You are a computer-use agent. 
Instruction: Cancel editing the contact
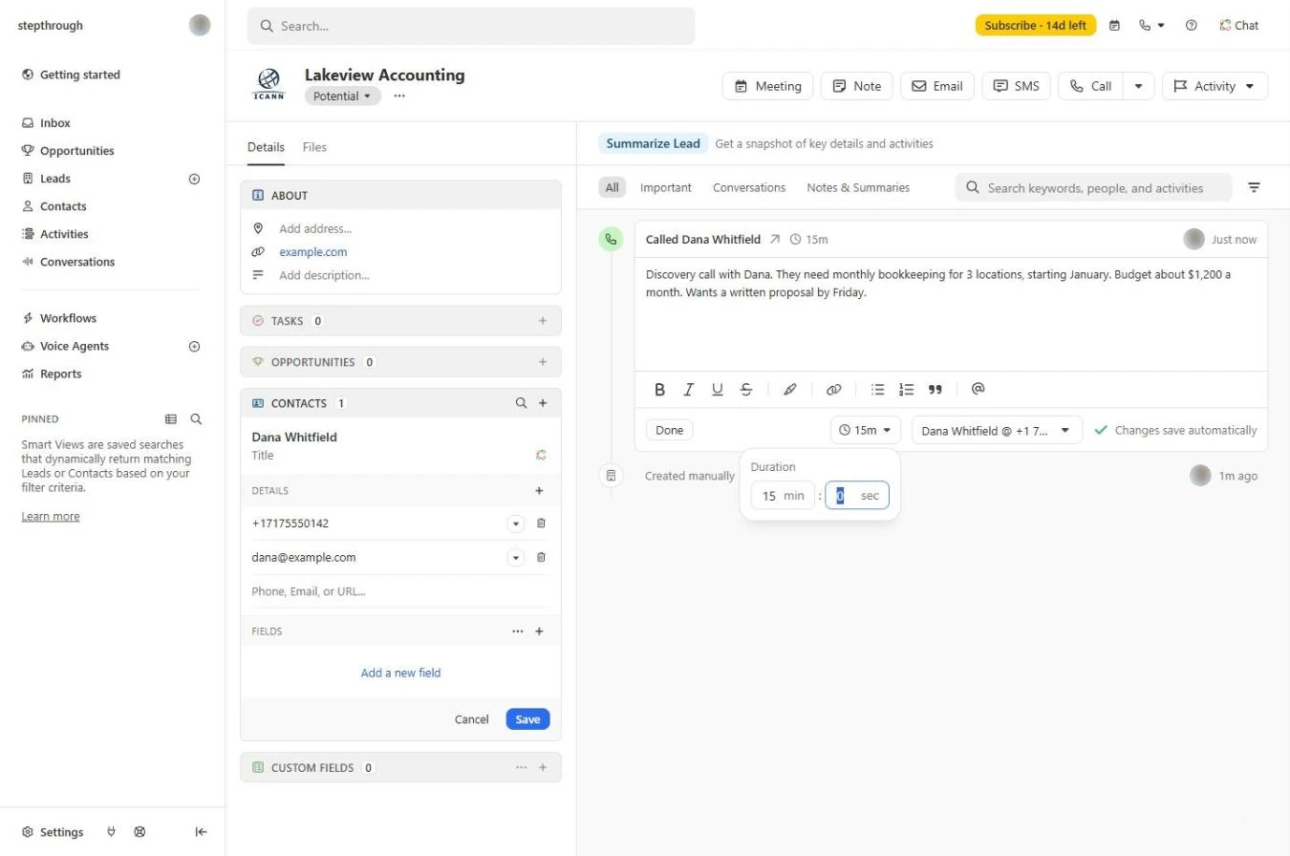471,719
